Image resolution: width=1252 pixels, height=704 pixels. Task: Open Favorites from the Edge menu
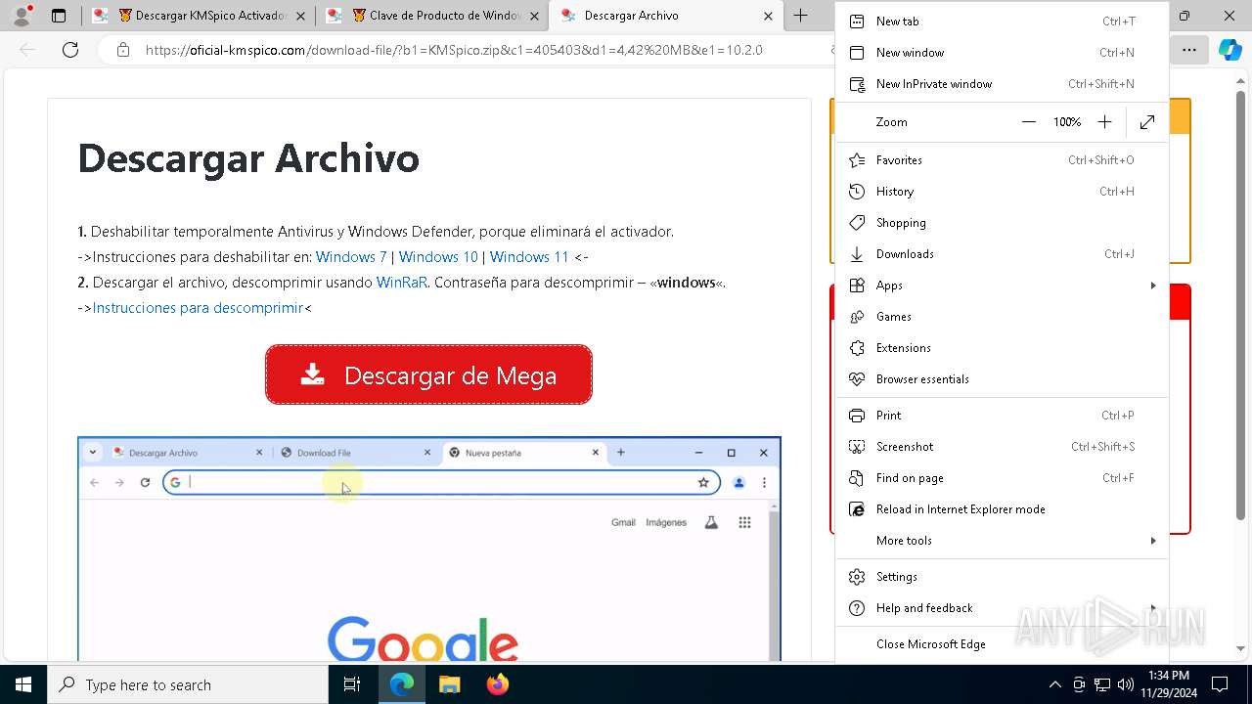[1002, 160]
